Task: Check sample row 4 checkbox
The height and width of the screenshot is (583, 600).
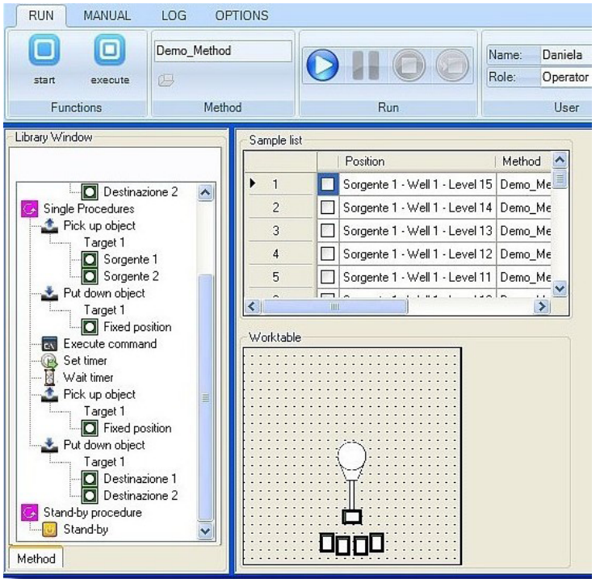Action: 328,254
